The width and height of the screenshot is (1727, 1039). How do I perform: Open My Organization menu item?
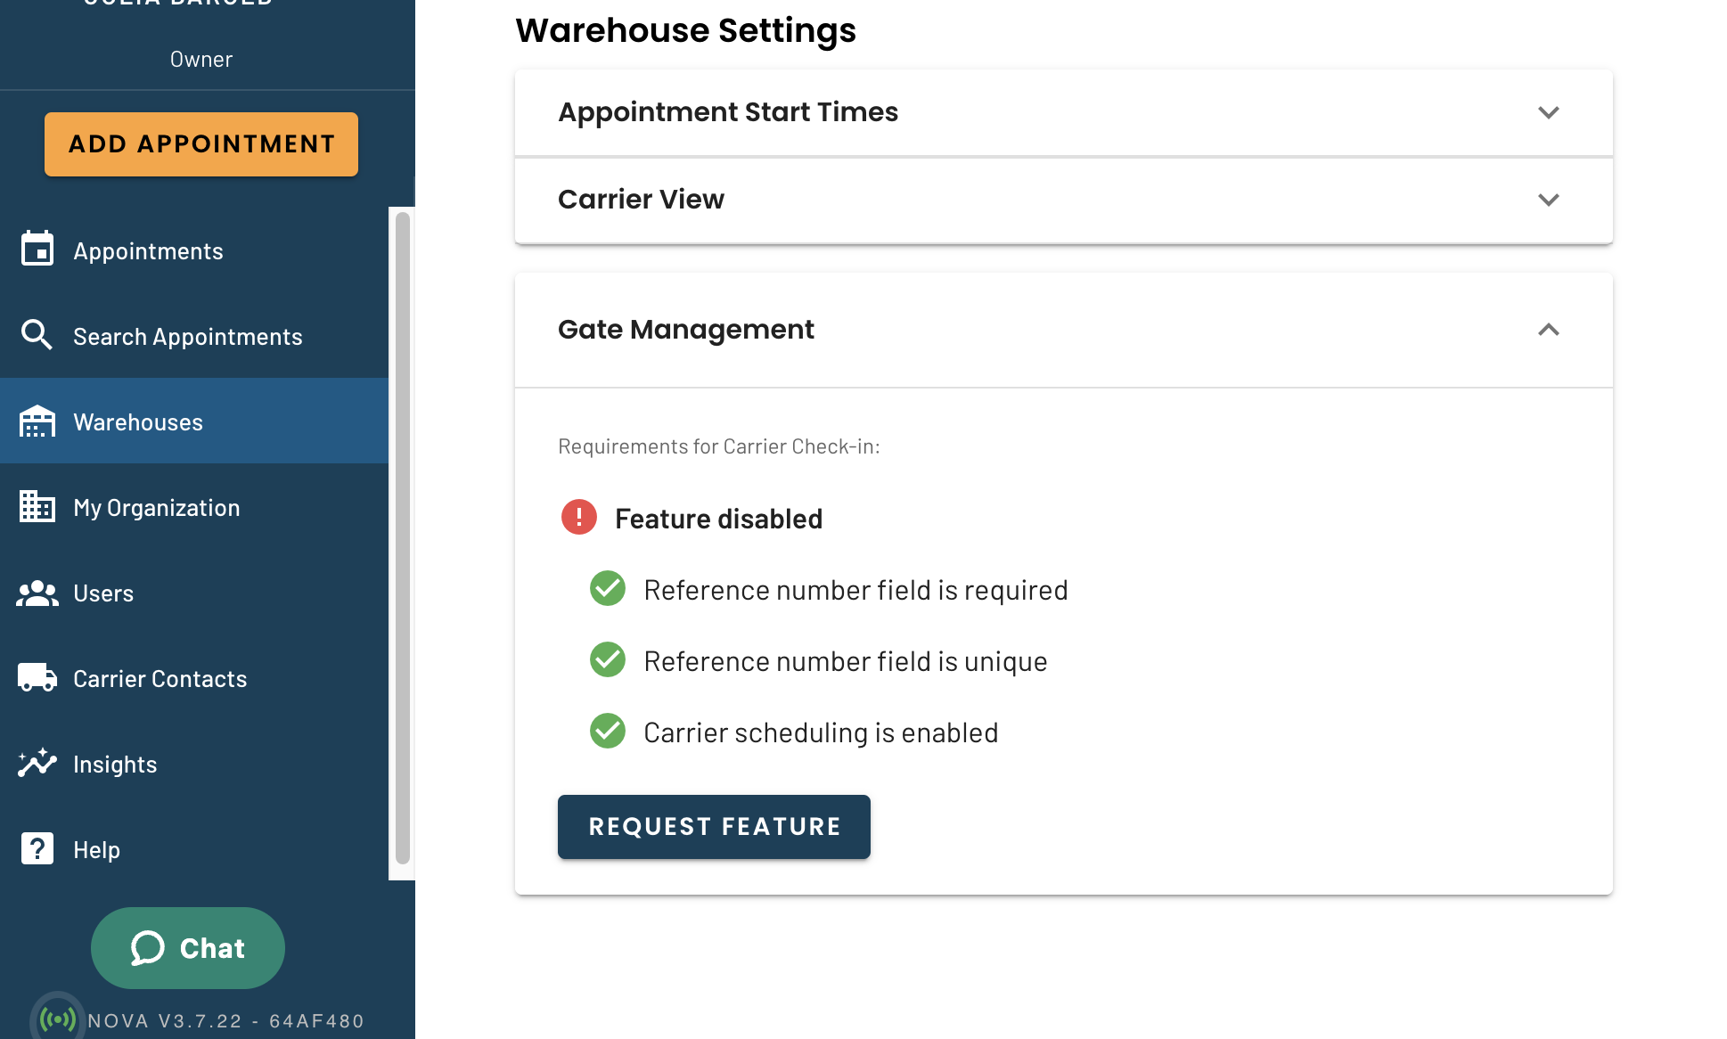tap(194, 507)
